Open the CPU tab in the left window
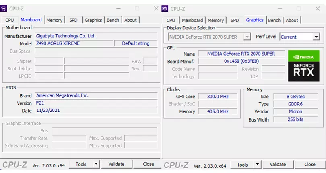Image resolution: width=326 pixels, height=173 pixels. [10, 20]
